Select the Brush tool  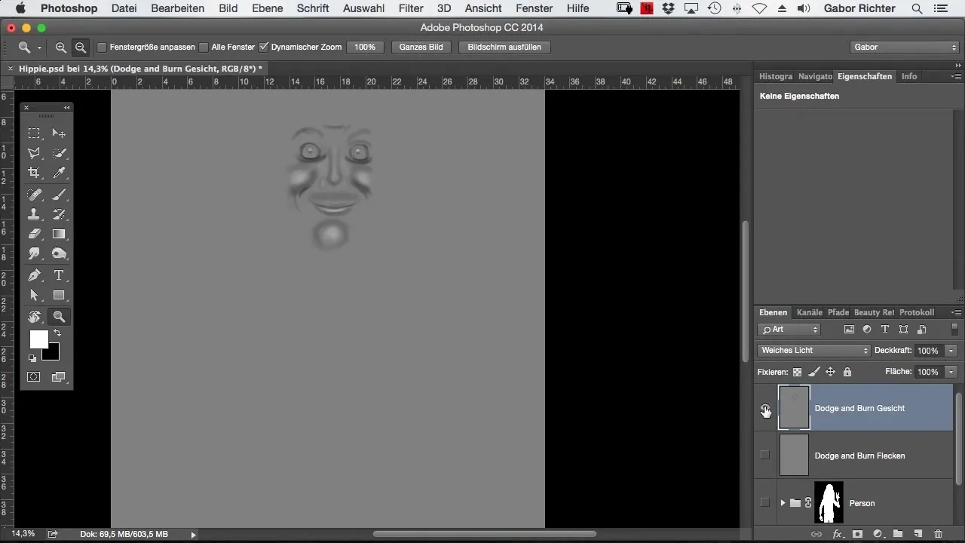pyautogui.click(x=59, y=195)
